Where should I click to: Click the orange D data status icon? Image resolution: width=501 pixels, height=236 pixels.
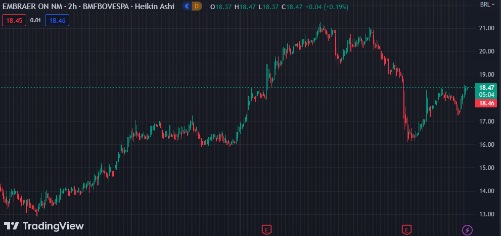(x=197, y=6)
